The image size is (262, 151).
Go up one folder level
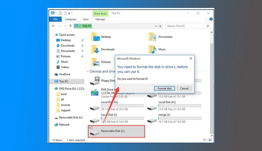[70, 26]
